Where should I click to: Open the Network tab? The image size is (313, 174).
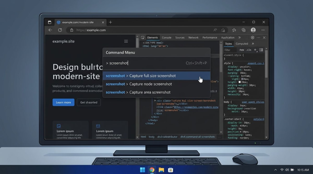pyautogui.click(x=194, y=38)
